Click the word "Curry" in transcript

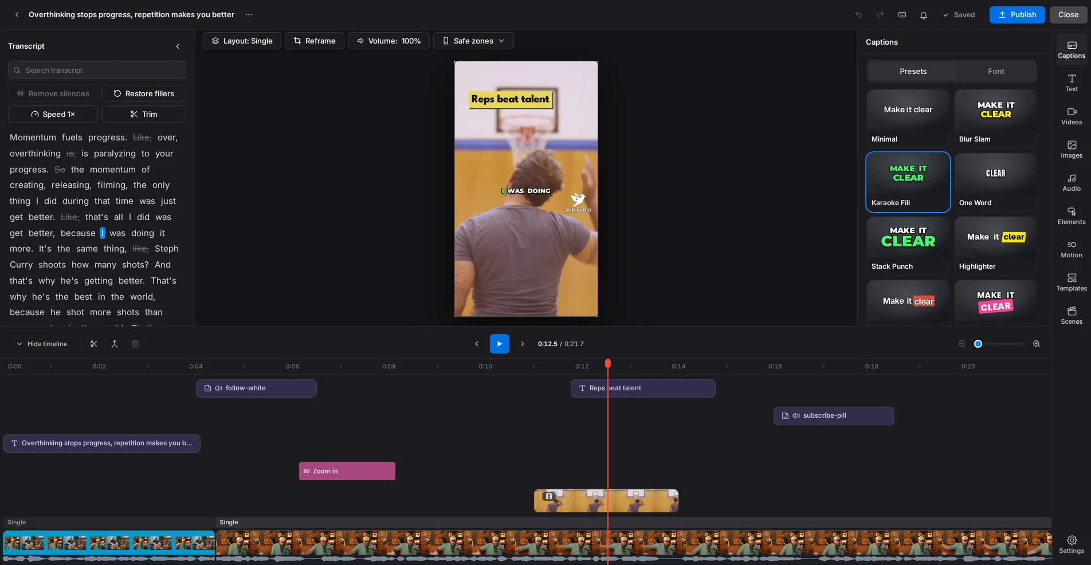[21, 265]
